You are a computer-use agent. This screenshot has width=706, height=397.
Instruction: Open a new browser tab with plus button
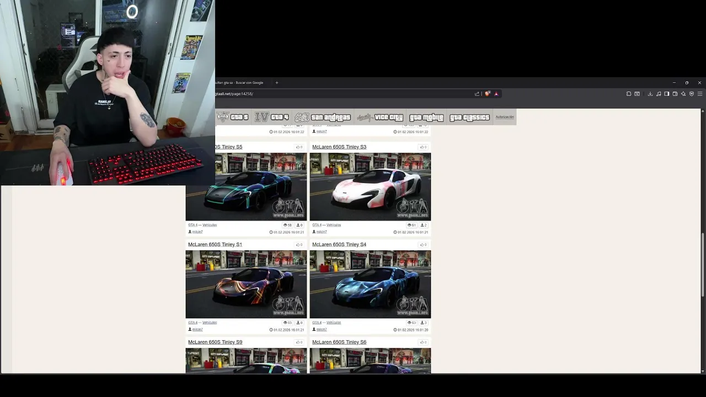click(277, 83)
